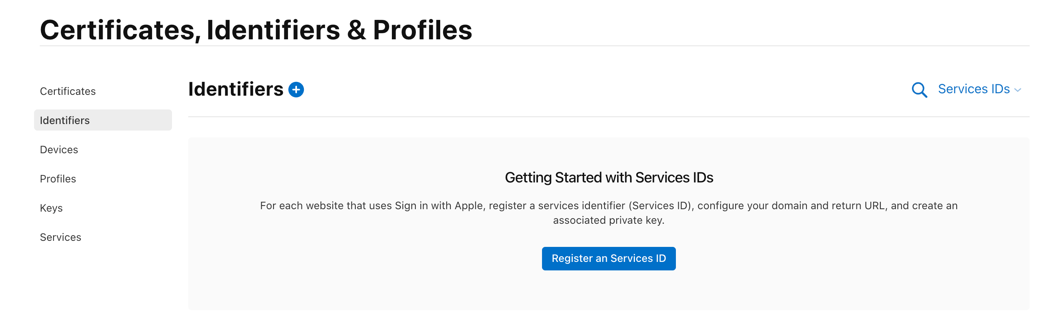The width and height of the screenshot is (1054, 330).
Task: Select Identifiers in the left sidebar
Action: (x=65, y=120)
